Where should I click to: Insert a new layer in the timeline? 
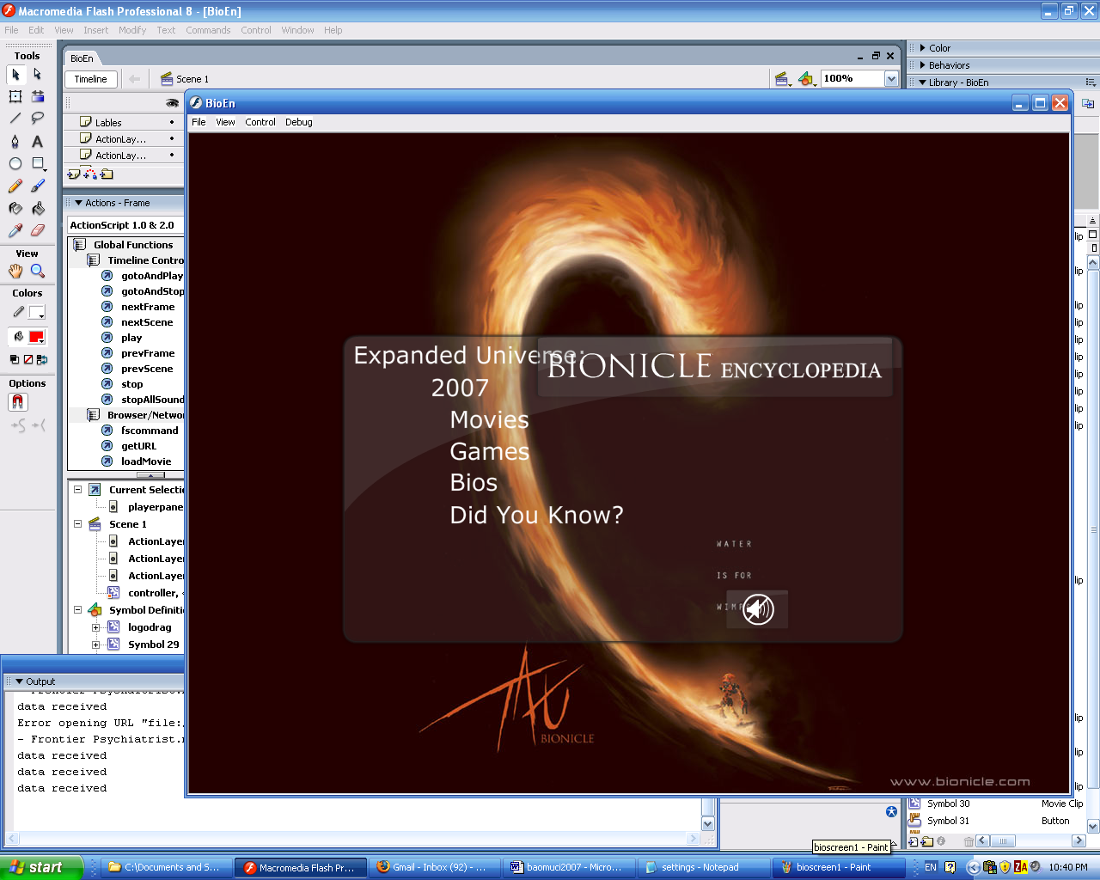(x=73, y=174)
